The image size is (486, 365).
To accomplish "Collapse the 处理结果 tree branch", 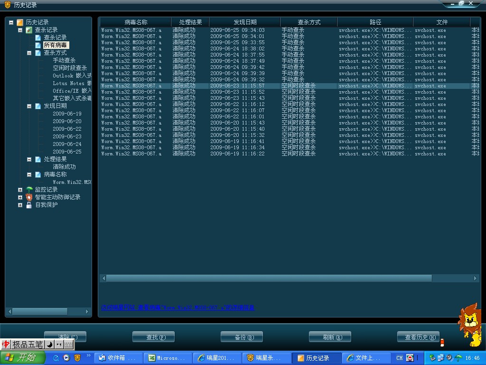I will (29, 159).
